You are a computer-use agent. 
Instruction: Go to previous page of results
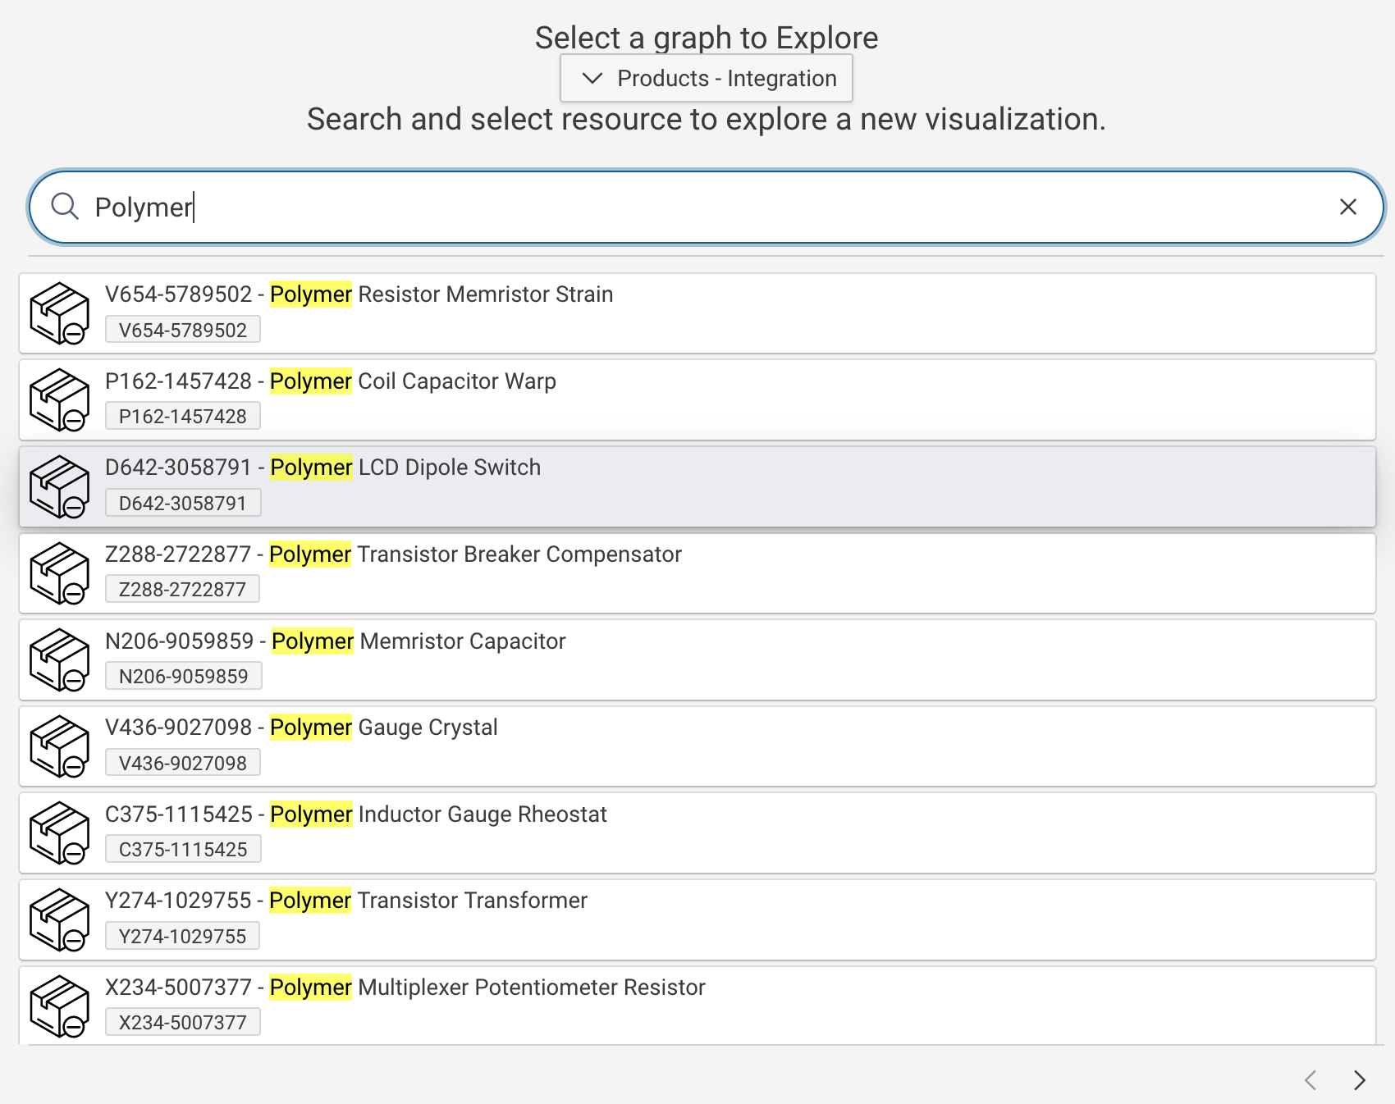pyautogui.click(x=1310, y=1080)
